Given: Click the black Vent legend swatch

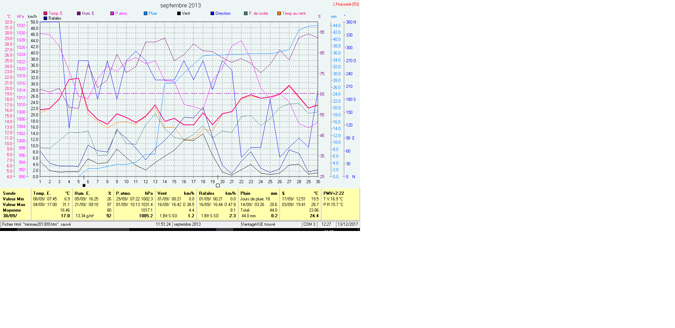Looking at the screenshot, I should click(179, 13).
